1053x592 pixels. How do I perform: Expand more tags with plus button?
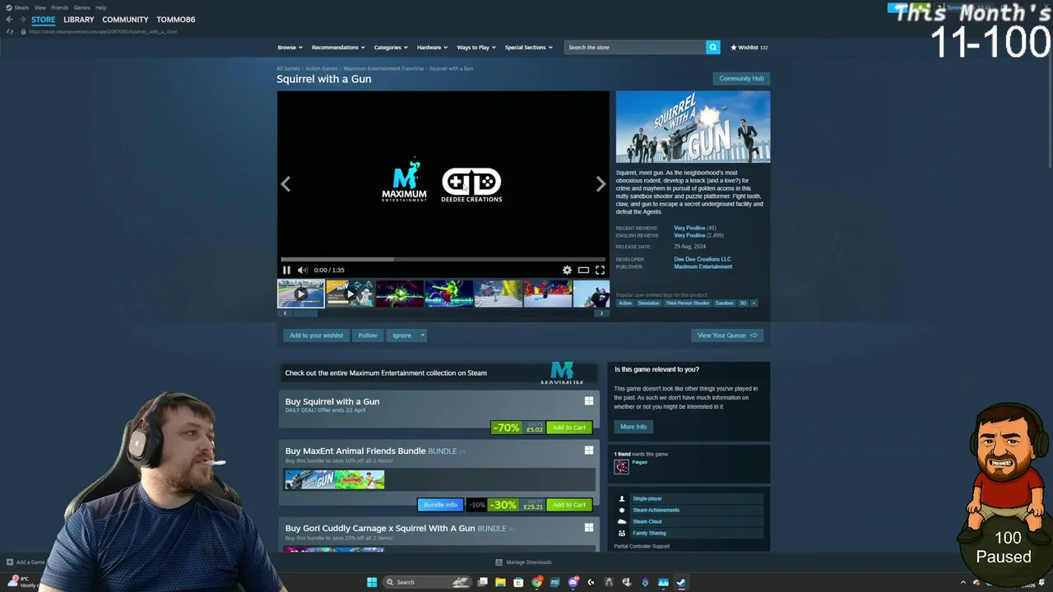pyautogui.click(x=754, y=303)
